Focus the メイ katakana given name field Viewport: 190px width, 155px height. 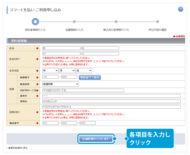click(100, 54)
